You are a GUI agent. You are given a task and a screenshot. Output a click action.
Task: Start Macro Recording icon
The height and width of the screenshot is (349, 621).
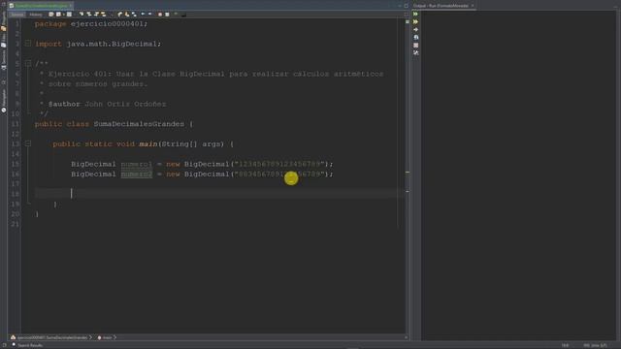tap(160, 15)
